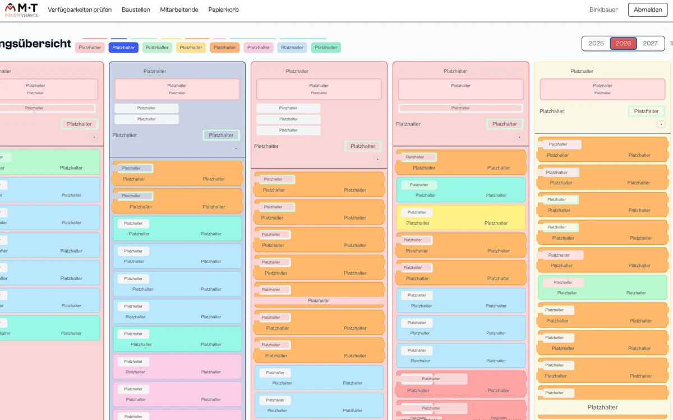The image size is (673, 420).
Task: Open Verfügbarkeiten prüfen page
Action: pos(80,10)
